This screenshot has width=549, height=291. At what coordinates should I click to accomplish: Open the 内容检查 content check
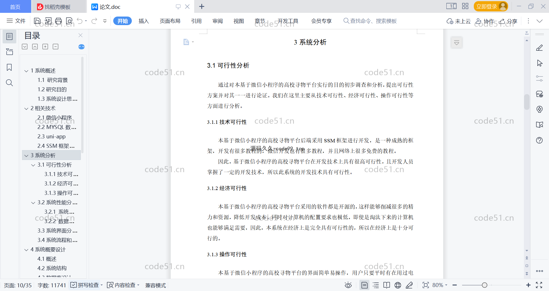(123, 285)
